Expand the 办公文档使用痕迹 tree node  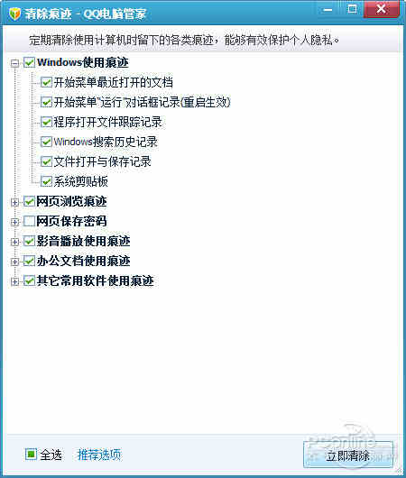click(14, 262)
